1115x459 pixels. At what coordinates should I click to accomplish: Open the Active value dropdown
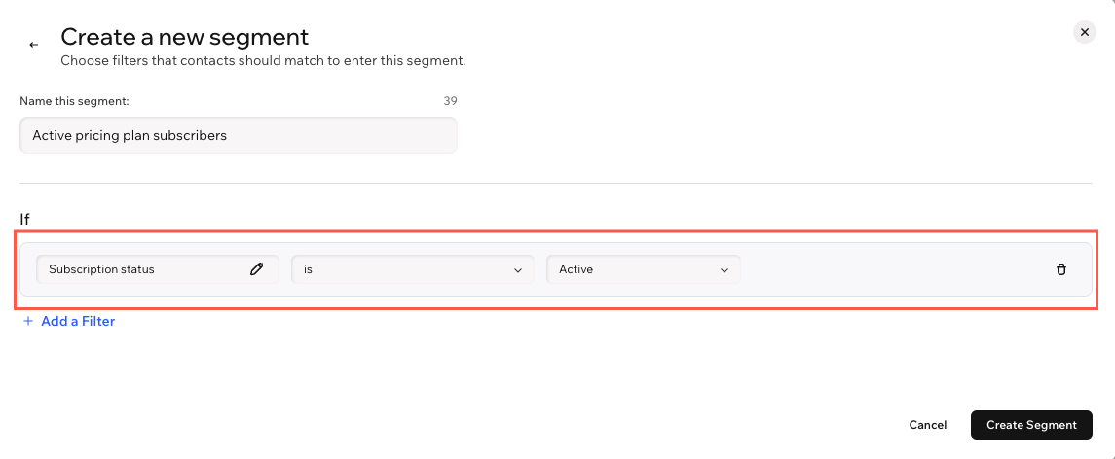[x=643, y=269]
